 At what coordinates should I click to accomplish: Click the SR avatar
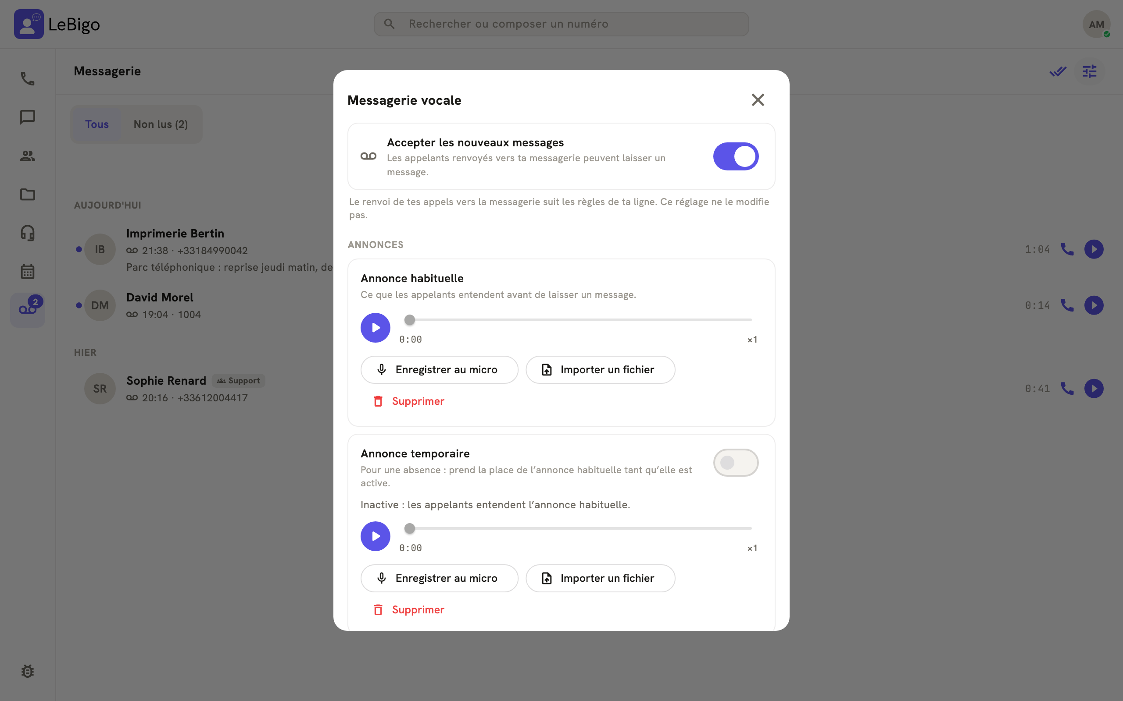100,389
